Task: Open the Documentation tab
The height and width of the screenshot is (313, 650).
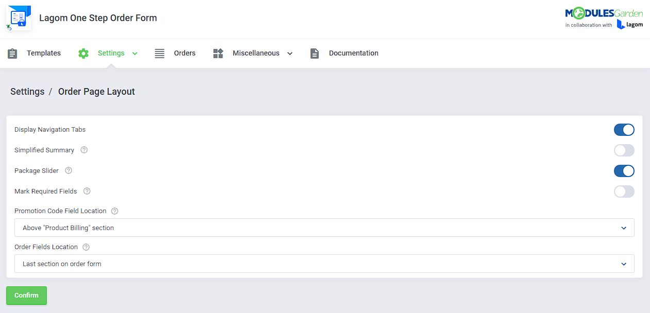Action: coord(354,53)
